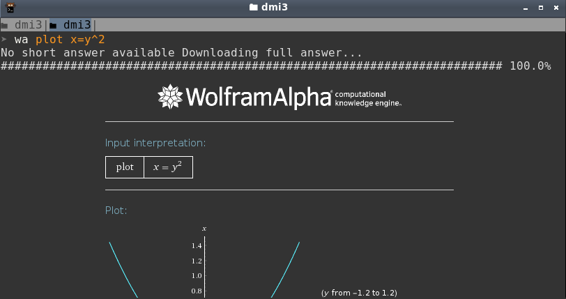Click the WolframAlpha wordmark text
This screenshot has height=299, width=566.
[259, 97]
